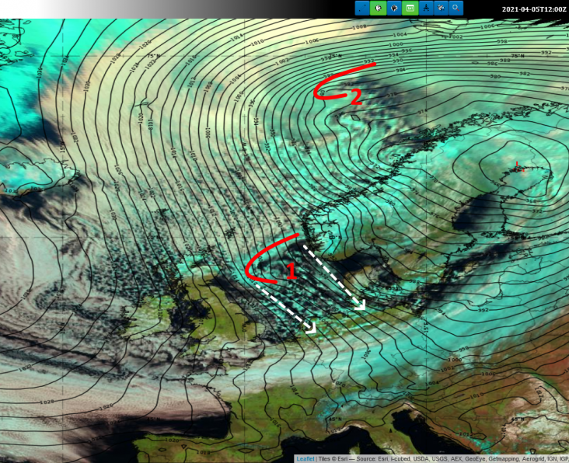Click the blue globe layer icon

[393, 8]
